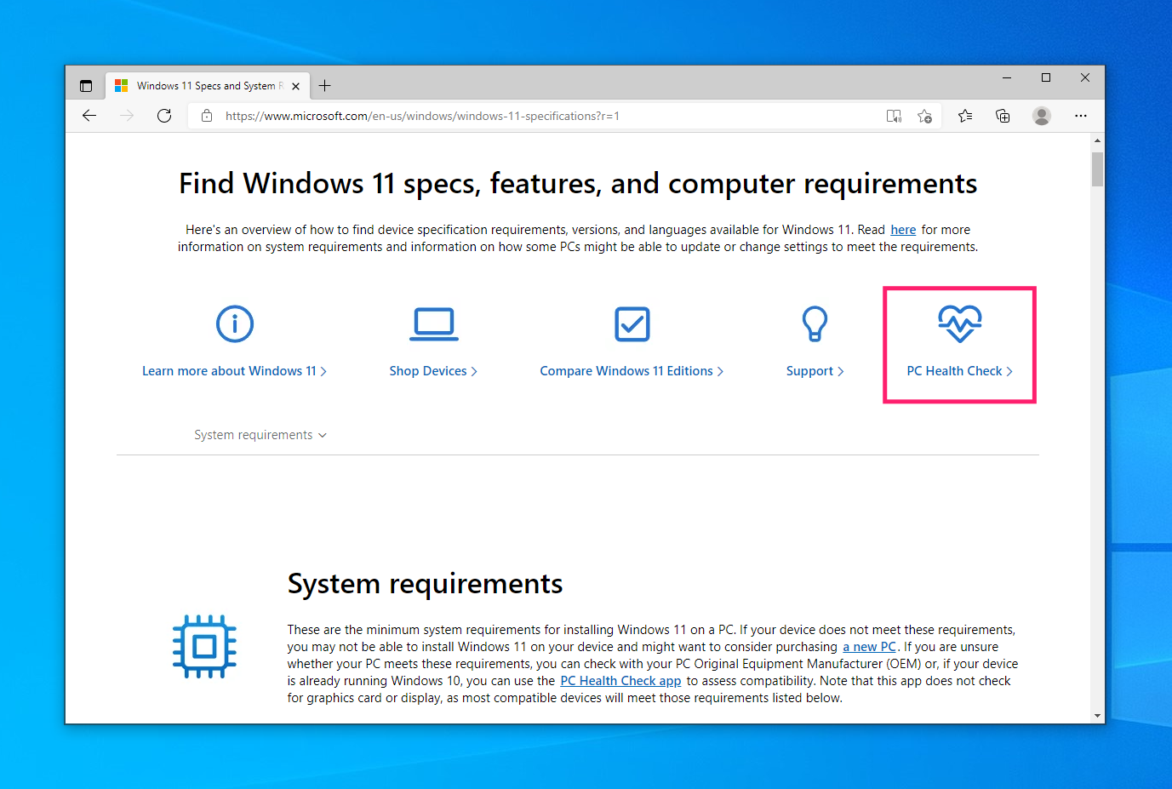Image resolution: width=1172 pixels, height=789 pixels.
Task: Click the scrollbar up arrow
Action: pyautogui.click(x=1098, y=140)
